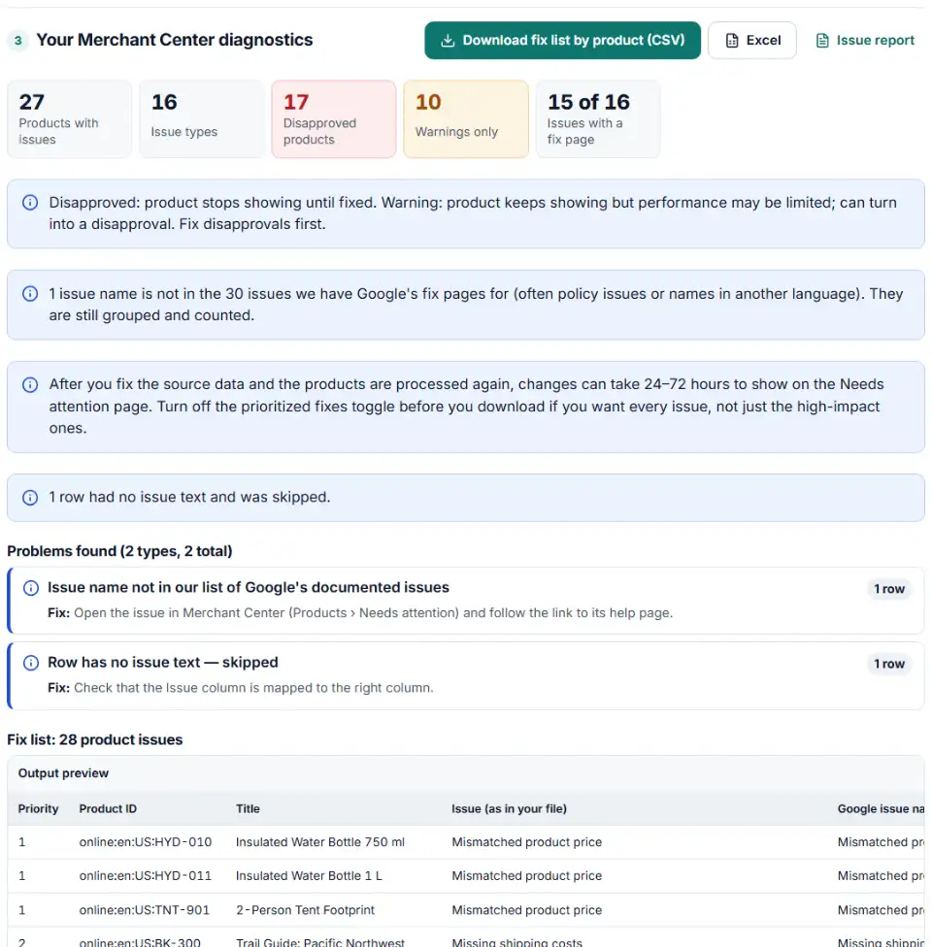Click the Priority column header
Screen dimensions: 932x947
(x=38, y=809)
